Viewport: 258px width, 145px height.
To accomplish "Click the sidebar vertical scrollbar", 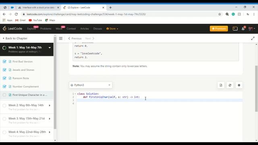I will [x=55, y=83].
